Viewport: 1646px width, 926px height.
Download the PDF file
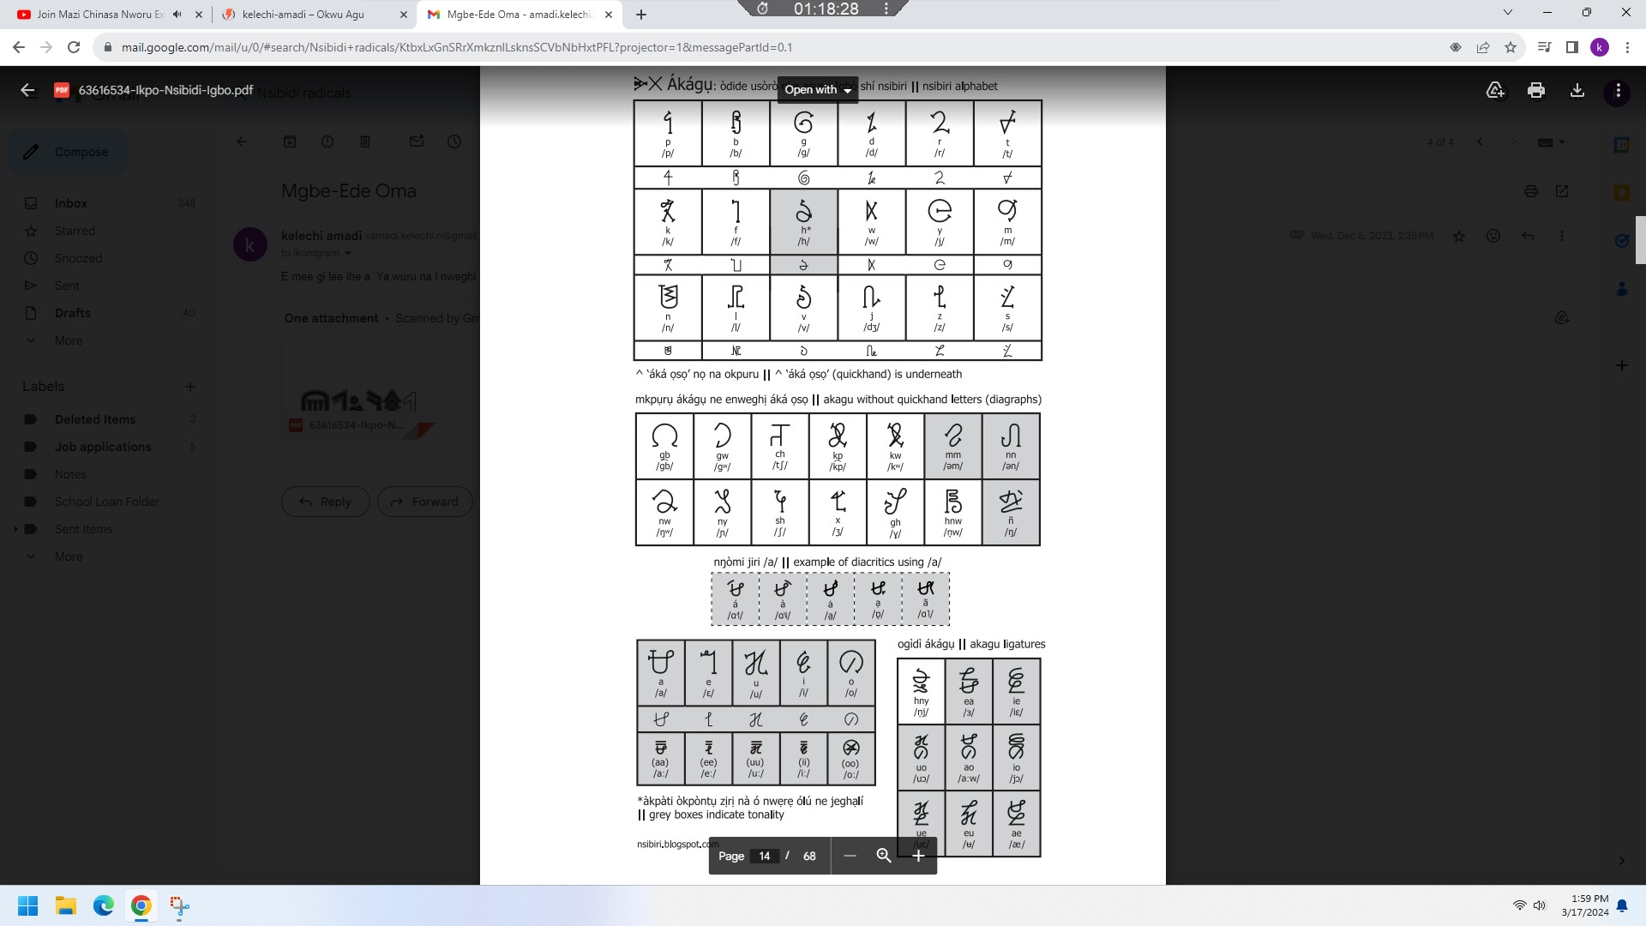click(1577, 90)
